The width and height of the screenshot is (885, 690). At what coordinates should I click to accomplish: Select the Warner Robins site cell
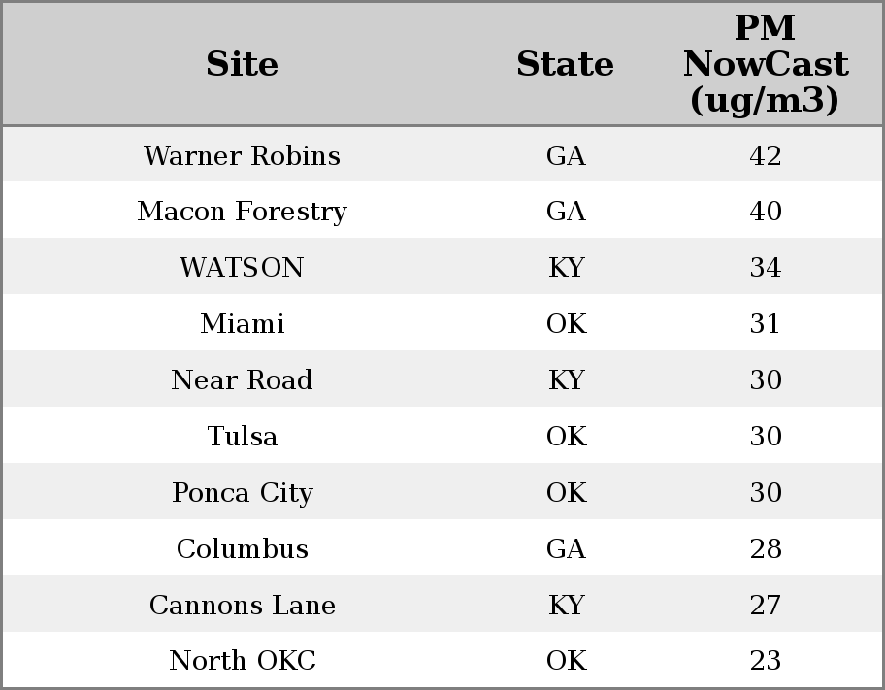[242, 156]
